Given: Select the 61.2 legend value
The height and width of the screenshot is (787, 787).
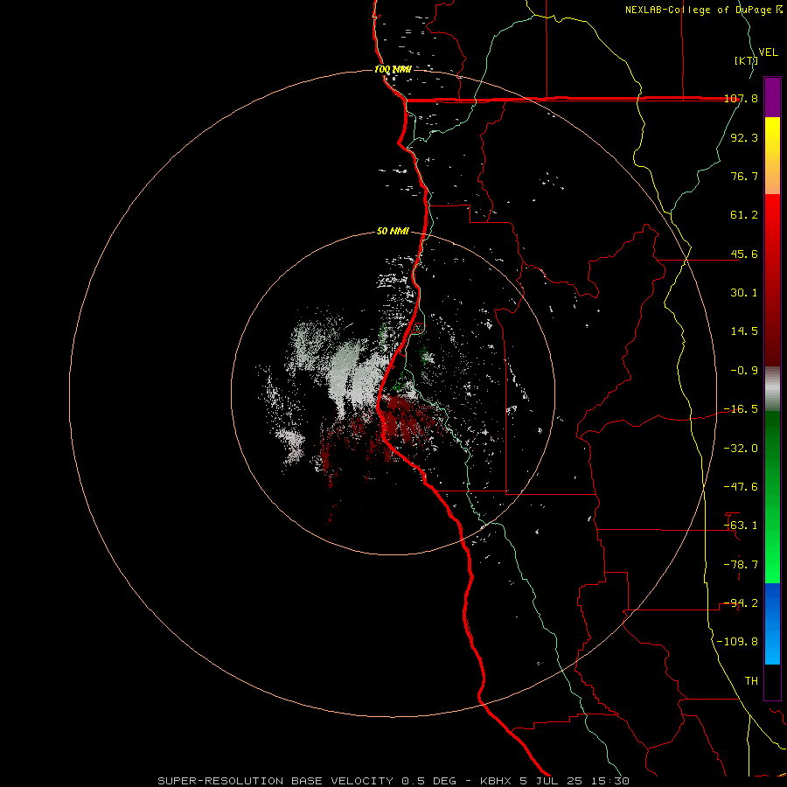Looking at the screenshot, I should point(744,215).
